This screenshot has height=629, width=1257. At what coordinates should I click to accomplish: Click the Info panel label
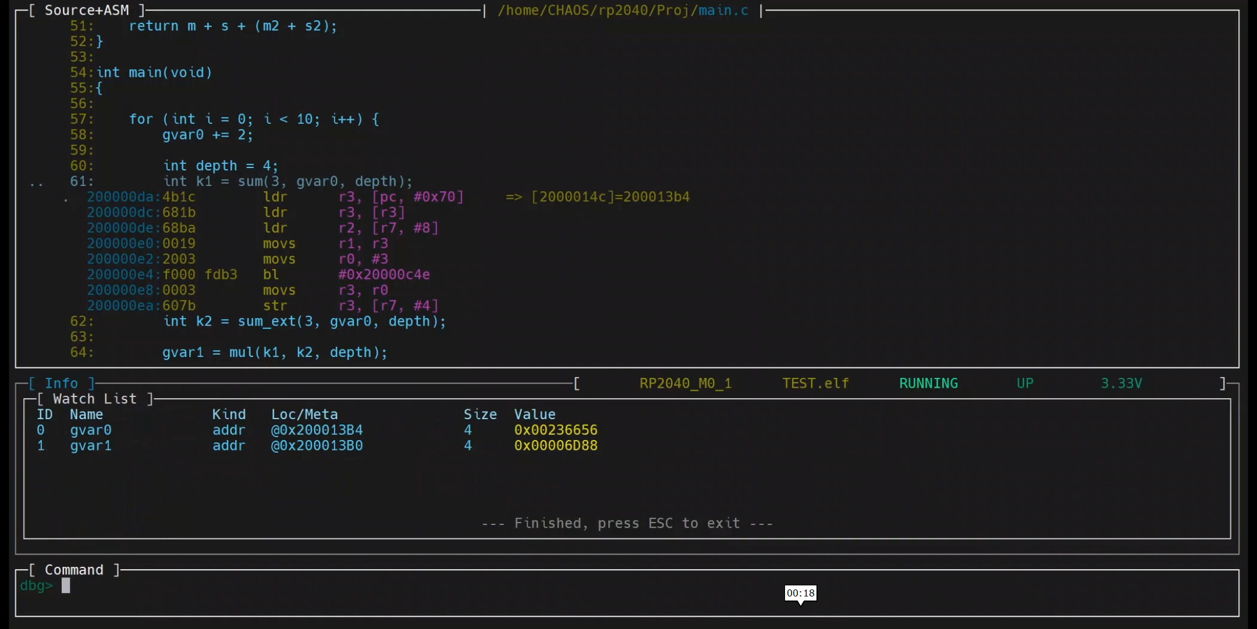point(61,383)
